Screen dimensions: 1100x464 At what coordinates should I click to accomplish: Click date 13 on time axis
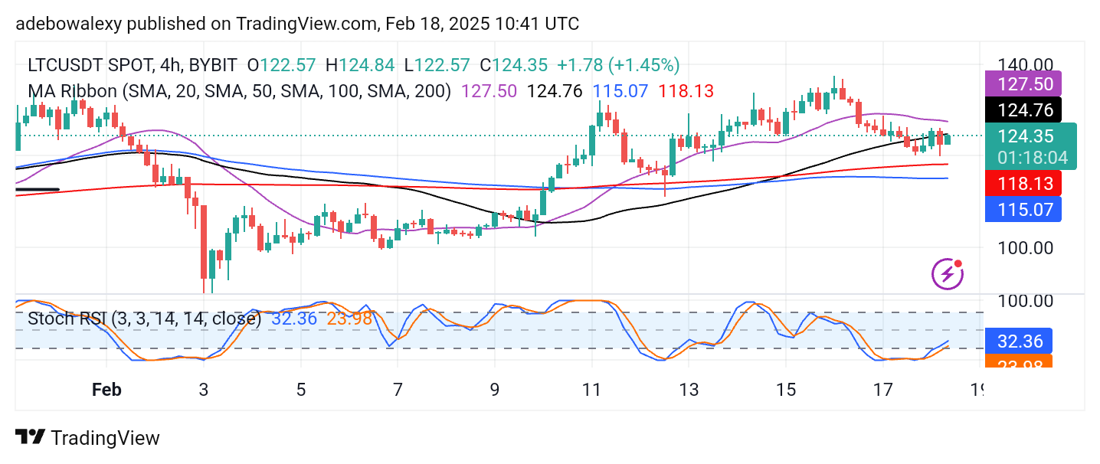(689, 390)
